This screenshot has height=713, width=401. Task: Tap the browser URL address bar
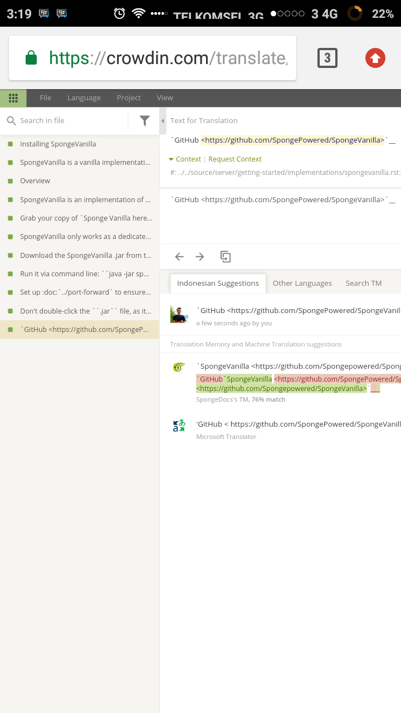tap(153, 58)
